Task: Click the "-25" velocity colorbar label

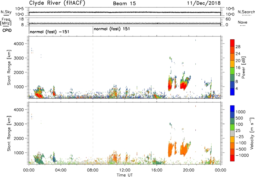Action: pyautogui.click(x=240, y=137)
